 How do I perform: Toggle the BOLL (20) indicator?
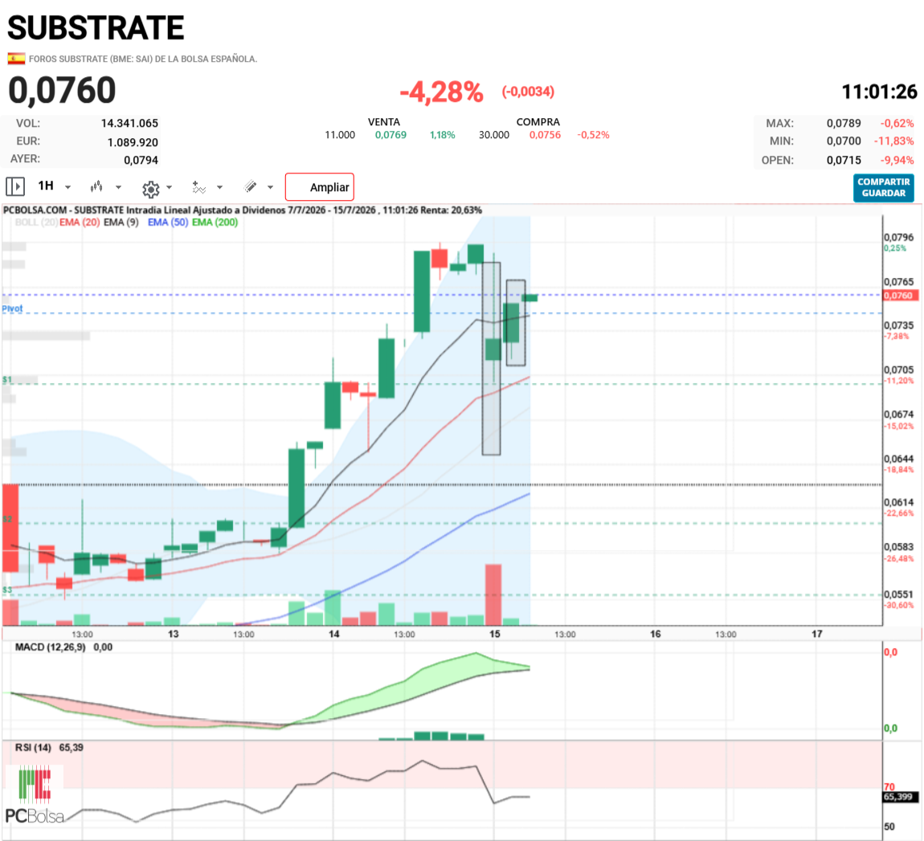coord(36,222)
